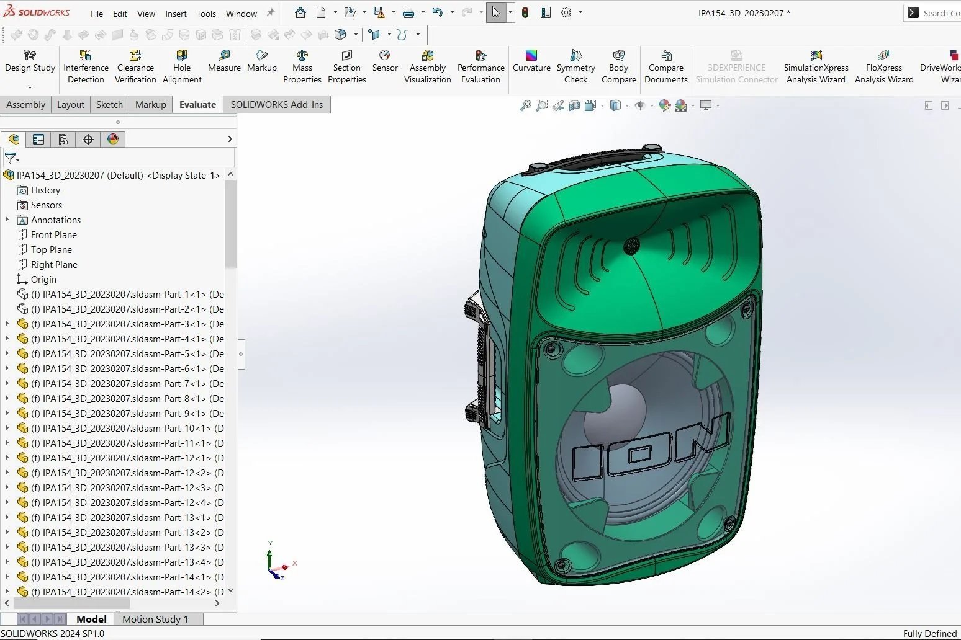The height and width of the screenshot is (640, 961).
Task: Expand Part-7<1> component node
Action: tap(7, 383)
